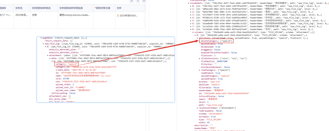Select the deleteEnable: true line
Screen dimensions: 329x131
pos(212,44)
